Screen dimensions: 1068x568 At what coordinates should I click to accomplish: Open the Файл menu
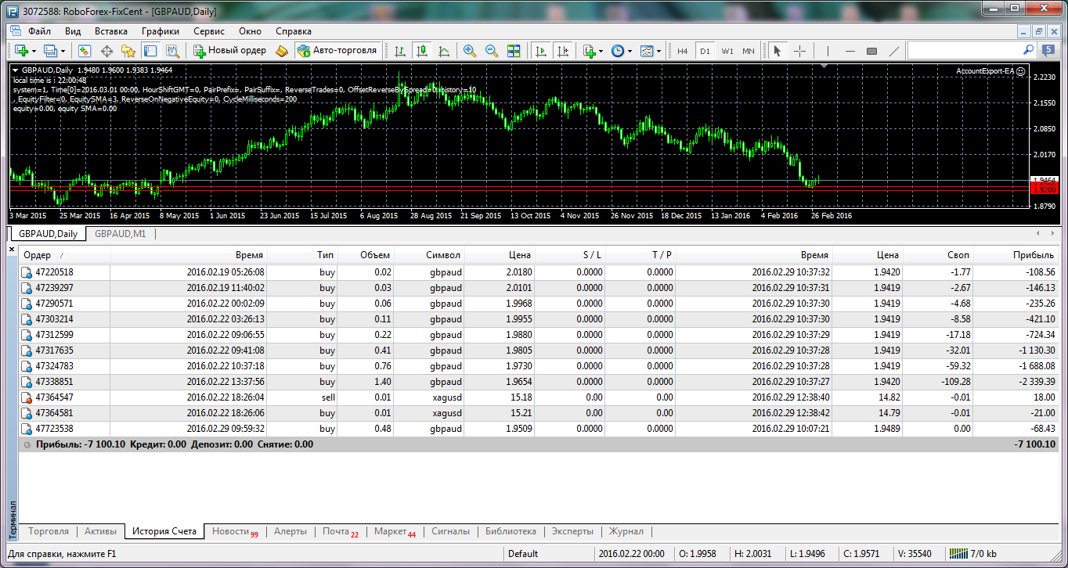pyautogui.click(x=39, y=31)
